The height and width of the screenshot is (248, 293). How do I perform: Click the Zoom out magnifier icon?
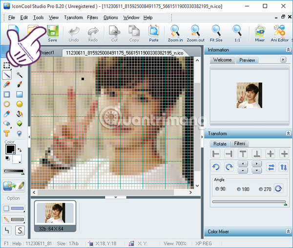pyautogui.click(x=195, y=34)
